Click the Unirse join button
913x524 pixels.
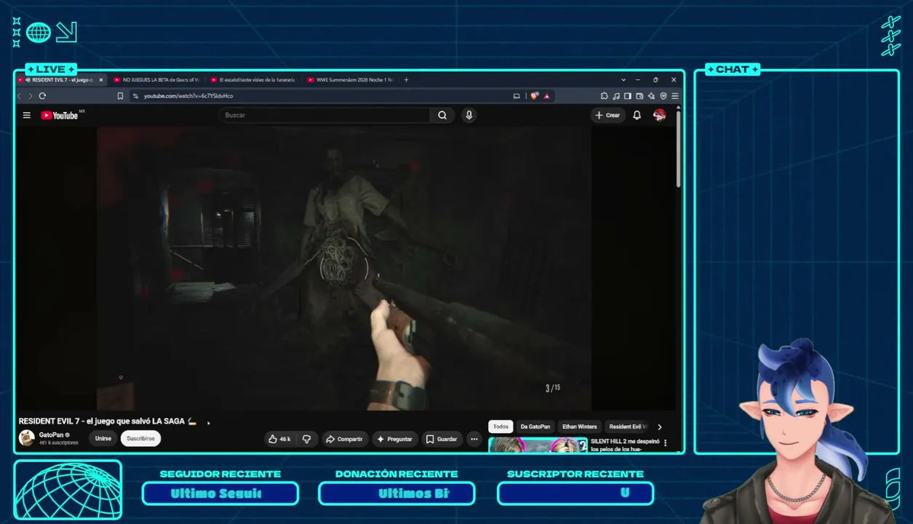(x=103, y=439)
